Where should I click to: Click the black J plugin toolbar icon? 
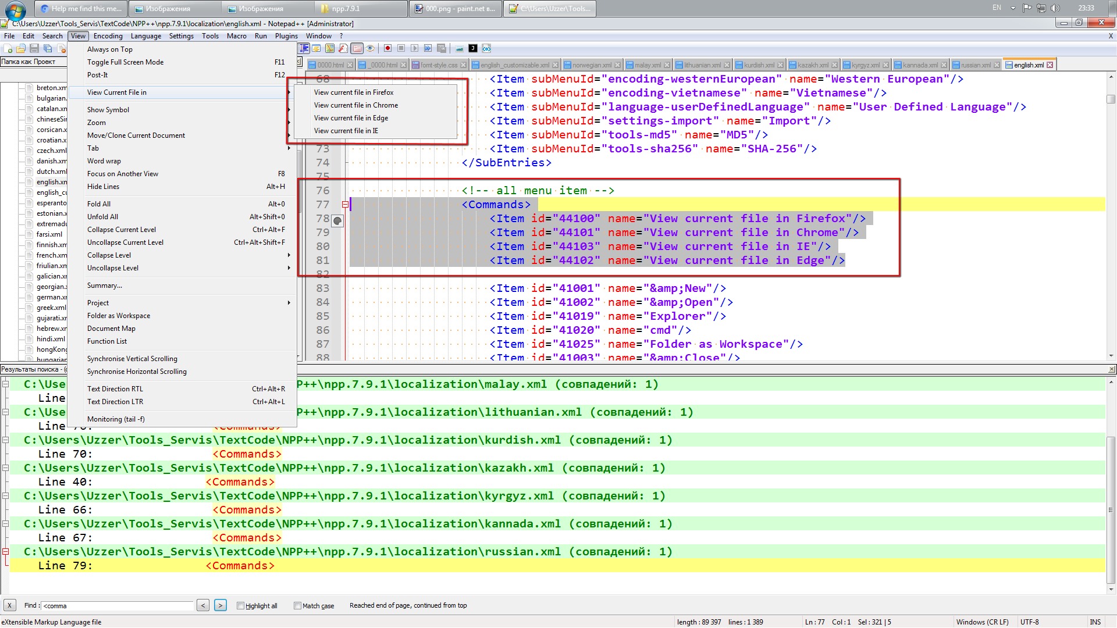coord(473,48)
